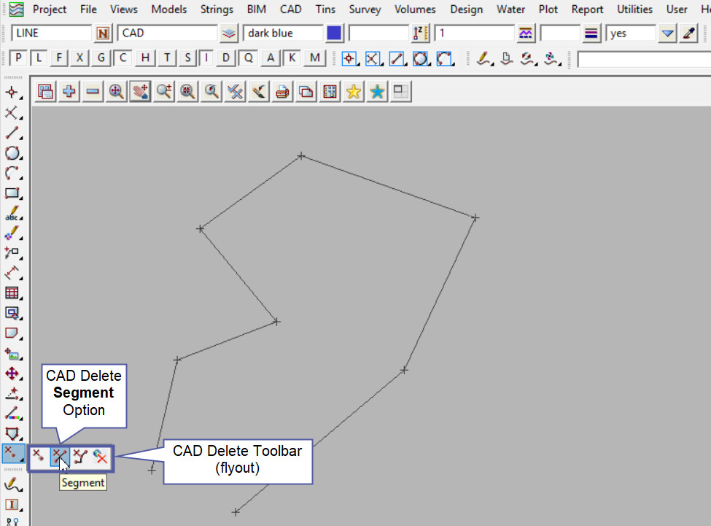Select the CAD Image insert tool
Viewport: 711px width, 526px height.
click(x=12, y=354)
